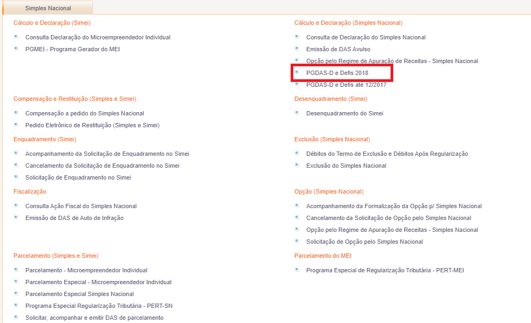This screenshot has width=531, height=323.
Task: Open Consulta de Declaração do Simples Nacional
Action: click(x=366, y=37)
